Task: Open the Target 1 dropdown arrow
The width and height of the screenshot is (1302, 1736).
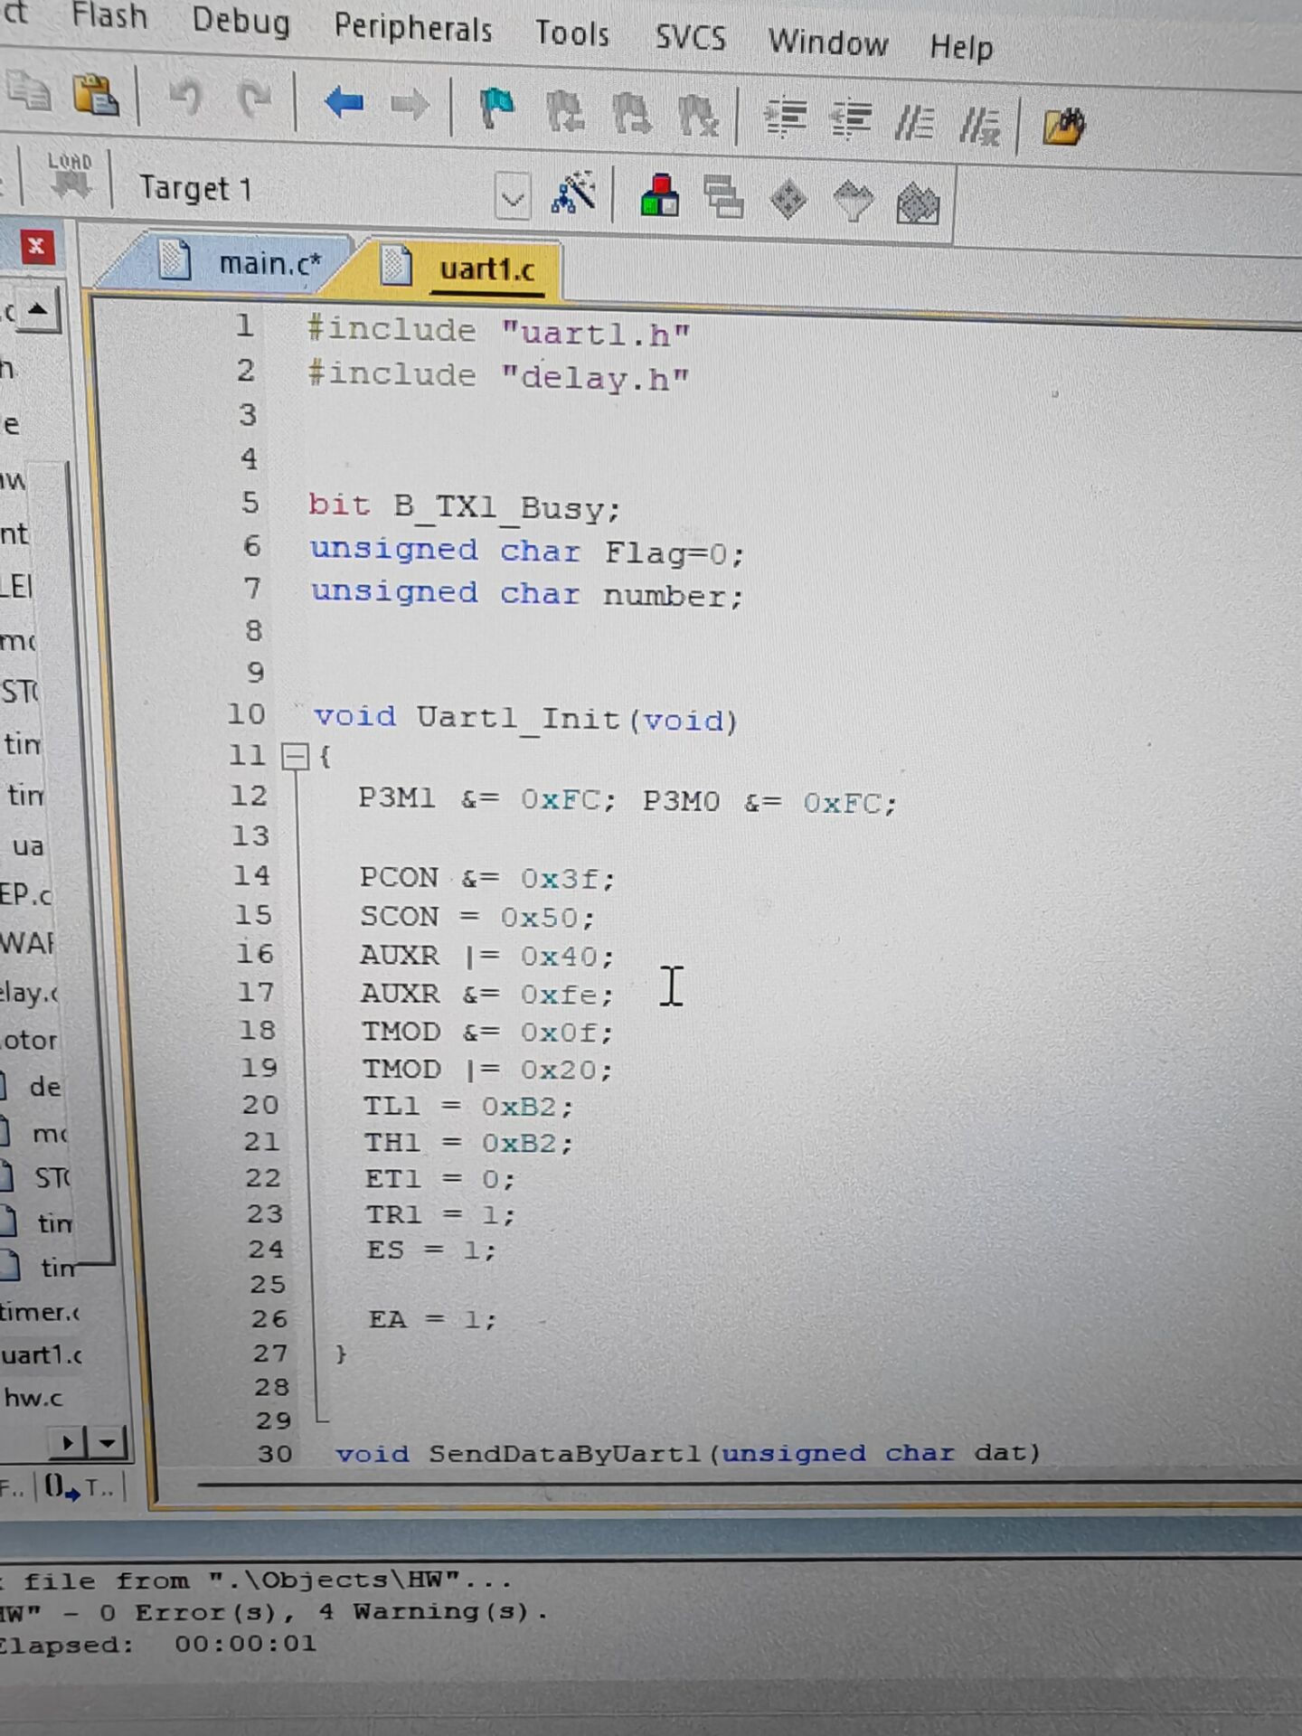Action: click(513, 197)
